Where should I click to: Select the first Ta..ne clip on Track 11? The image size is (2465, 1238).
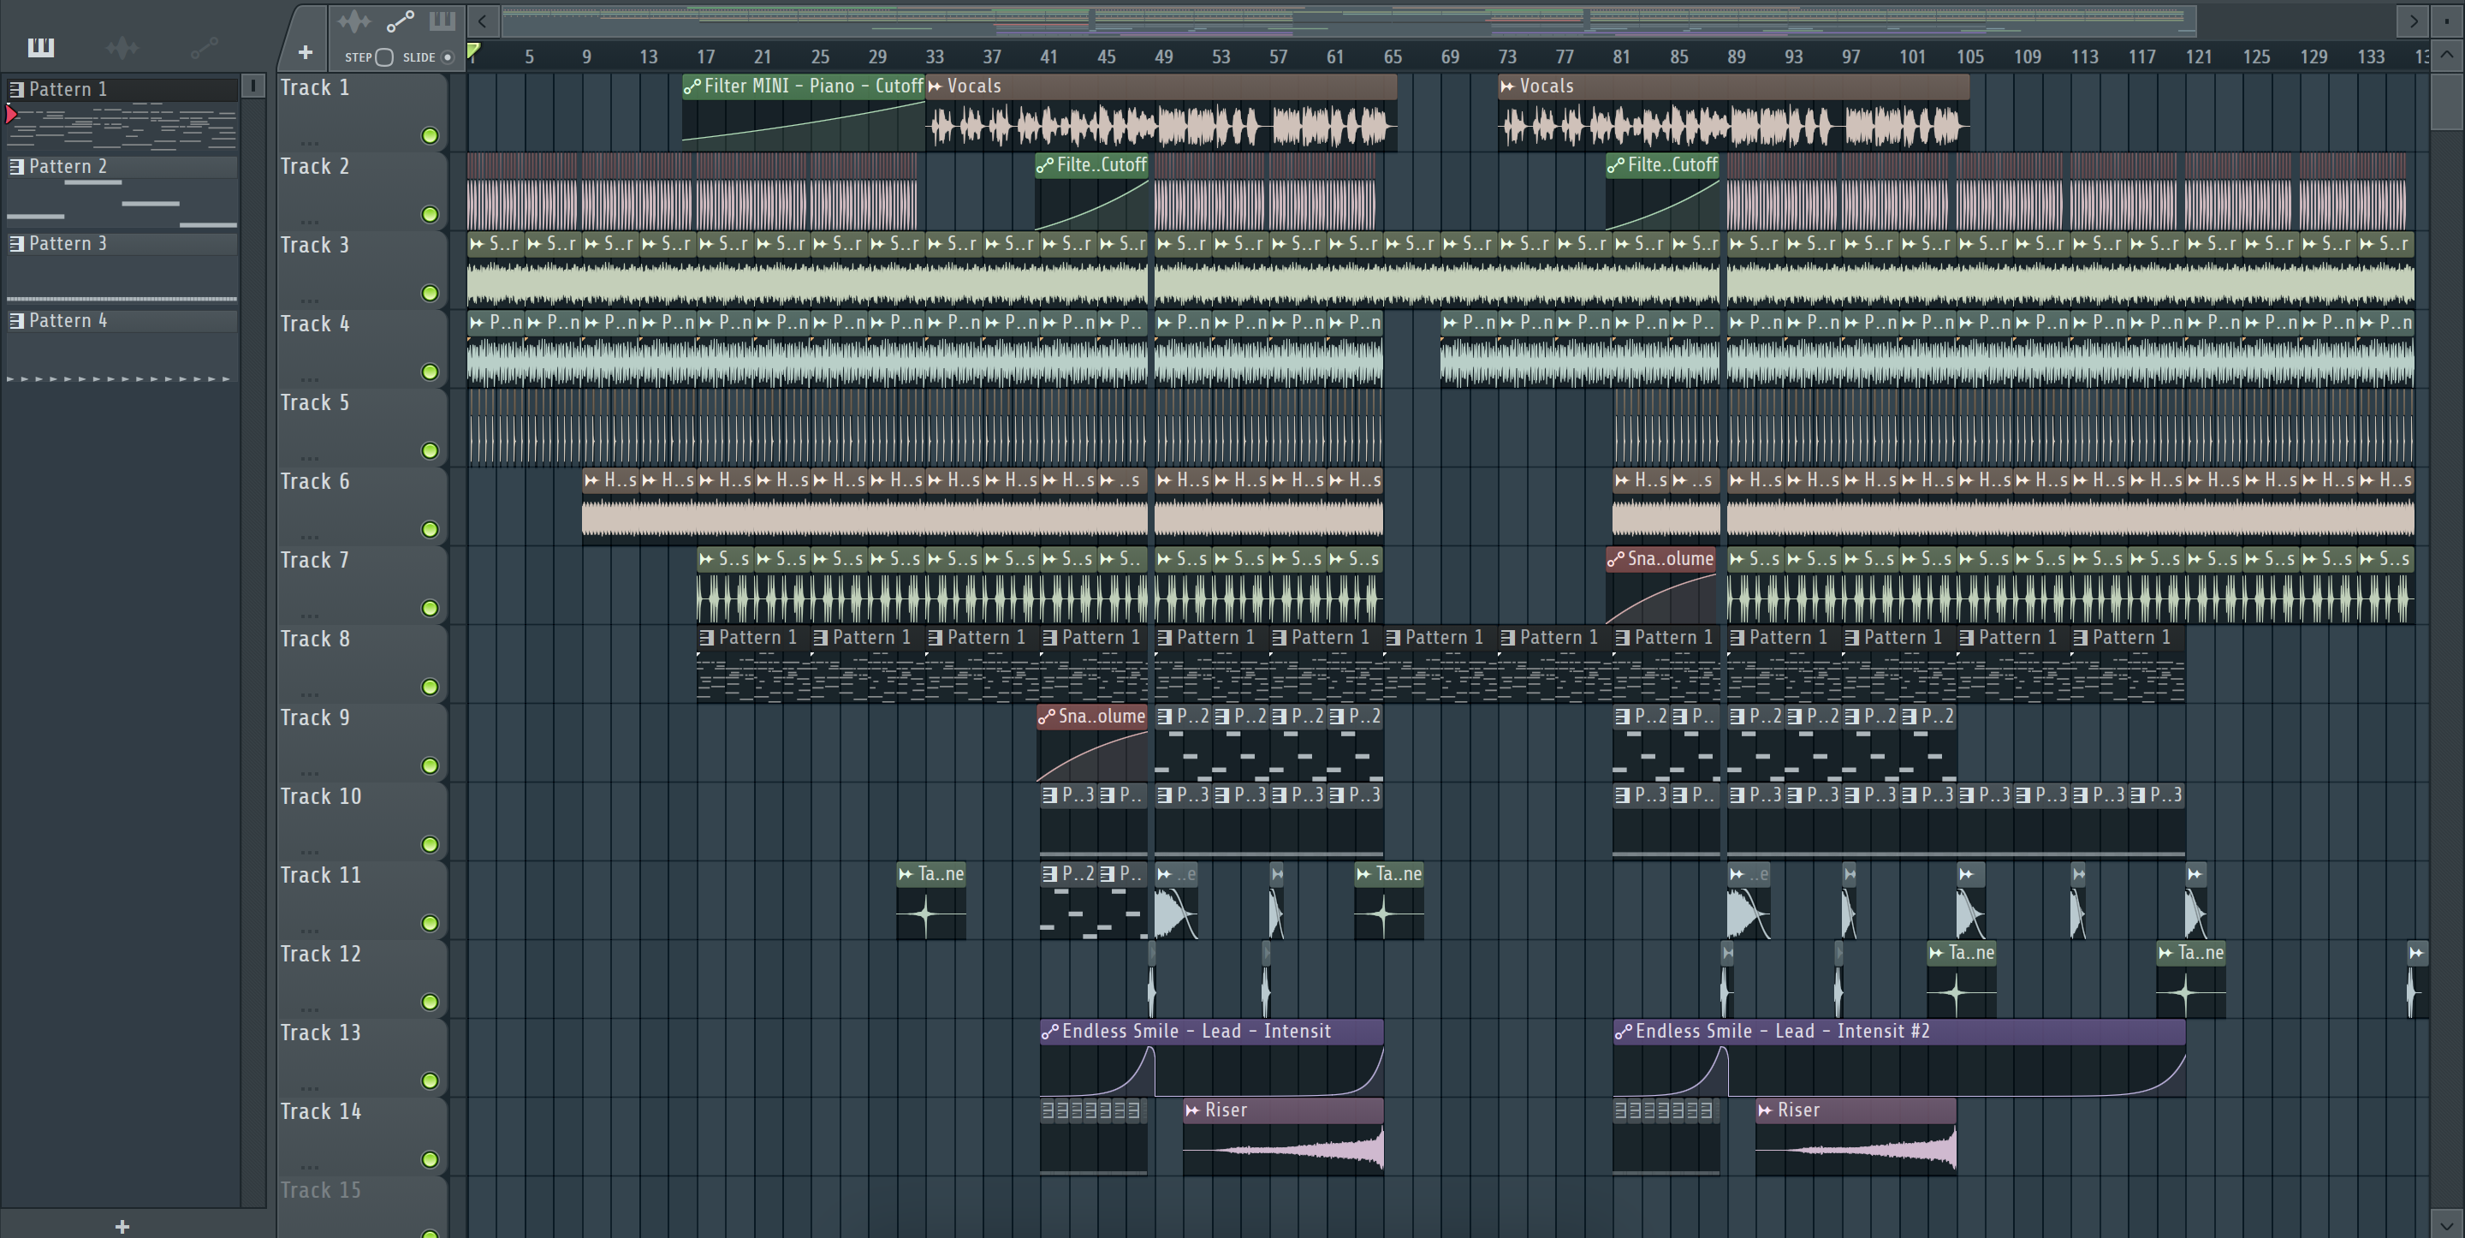[x=931, y=900]
